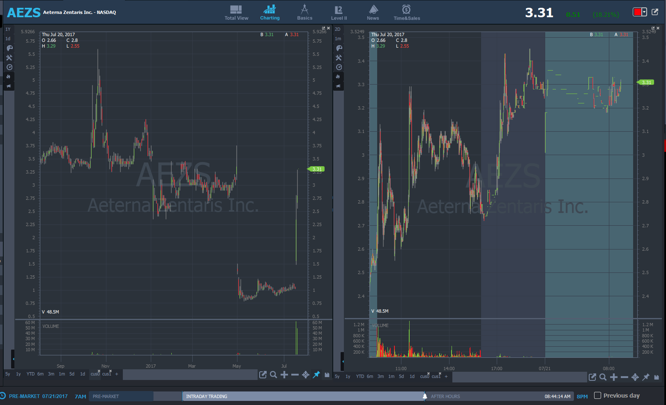Select the cus1 preset on right chart
This screenshot has width=666, height=405.
[x=436, y=376]
